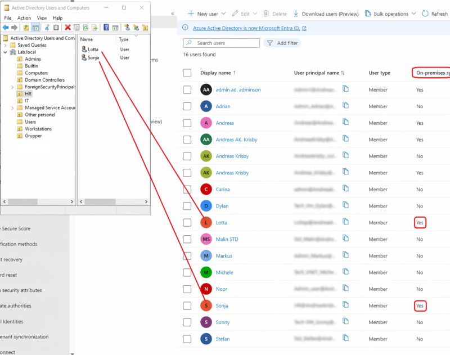Tick Dylan's row checkbox
The image size is (450, 355).
[x=187, y=206]
